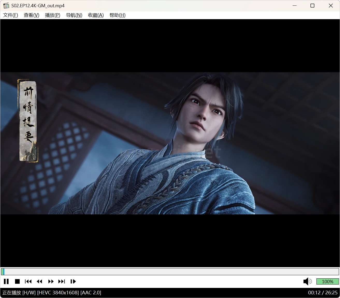The width and height of the screenshot is (340, 298).
Task: Step forward one frame
Action: 73,281
